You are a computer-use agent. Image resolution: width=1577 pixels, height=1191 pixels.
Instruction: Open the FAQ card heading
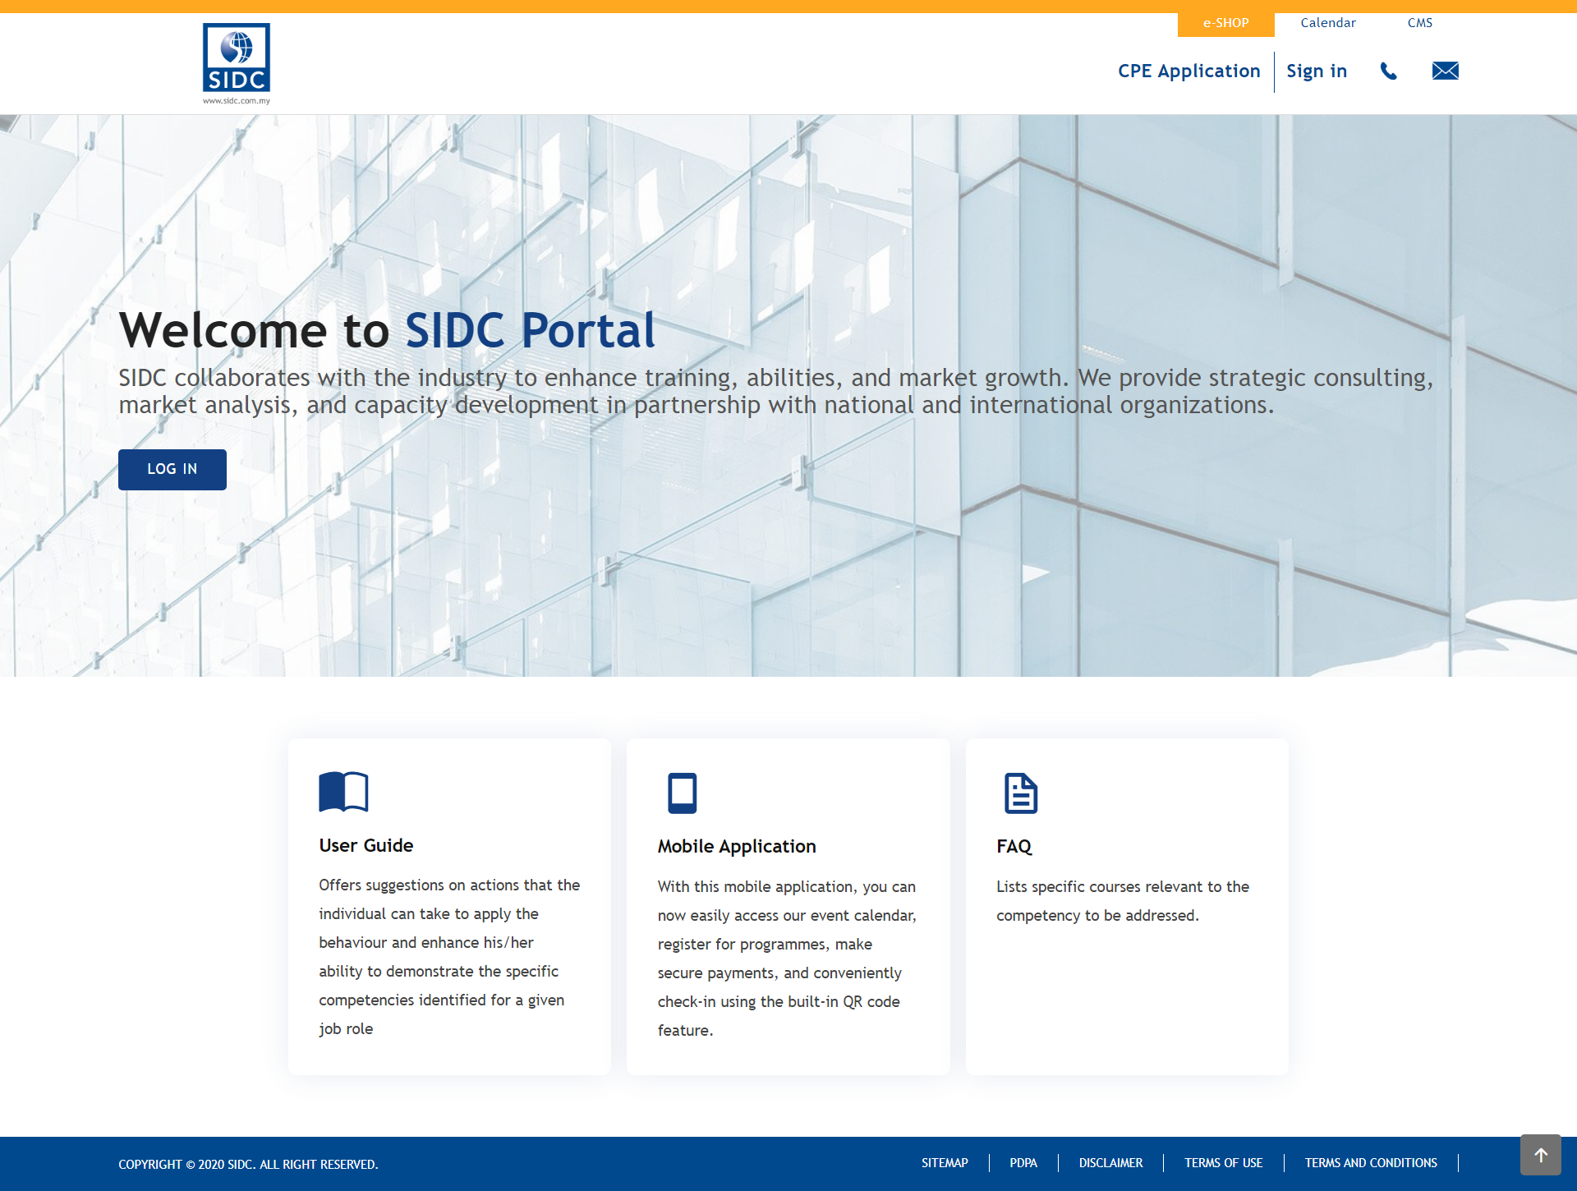1014,846
